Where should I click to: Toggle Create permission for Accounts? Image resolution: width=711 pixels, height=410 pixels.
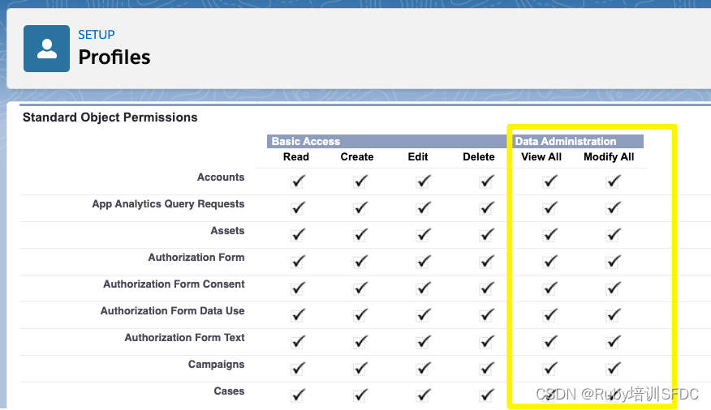pyautogui.click(x=360, y=182)
